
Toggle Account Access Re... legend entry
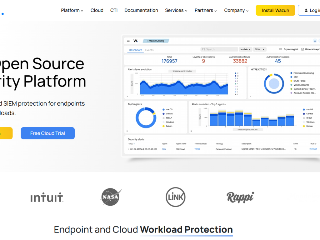(x=303, y=93)
